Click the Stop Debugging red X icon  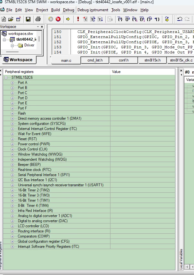(58, 19)
